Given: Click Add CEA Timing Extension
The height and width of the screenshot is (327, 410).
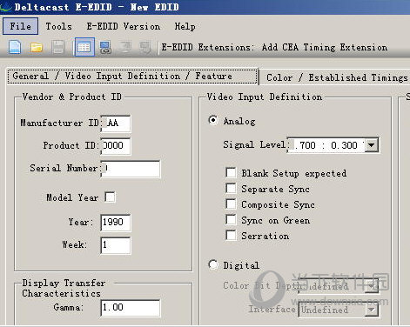Looking at the screenshot, I should pyautogui.click(x=325, y=47).
